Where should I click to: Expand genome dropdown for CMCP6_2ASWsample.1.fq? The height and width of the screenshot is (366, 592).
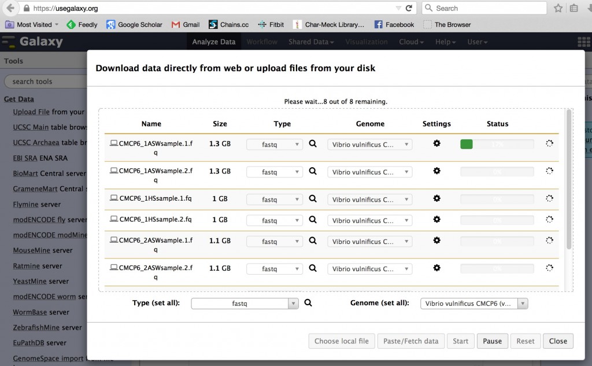point(369,242)
